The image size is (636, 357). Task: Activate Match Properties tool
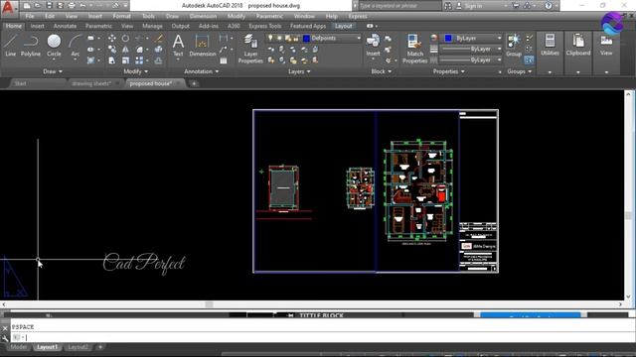(414, 49)
